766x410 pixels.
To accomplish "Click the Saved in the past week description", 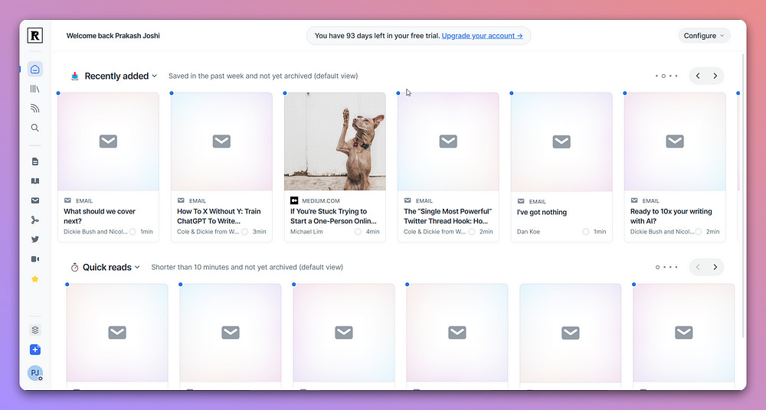I will [x=264, y=76].
